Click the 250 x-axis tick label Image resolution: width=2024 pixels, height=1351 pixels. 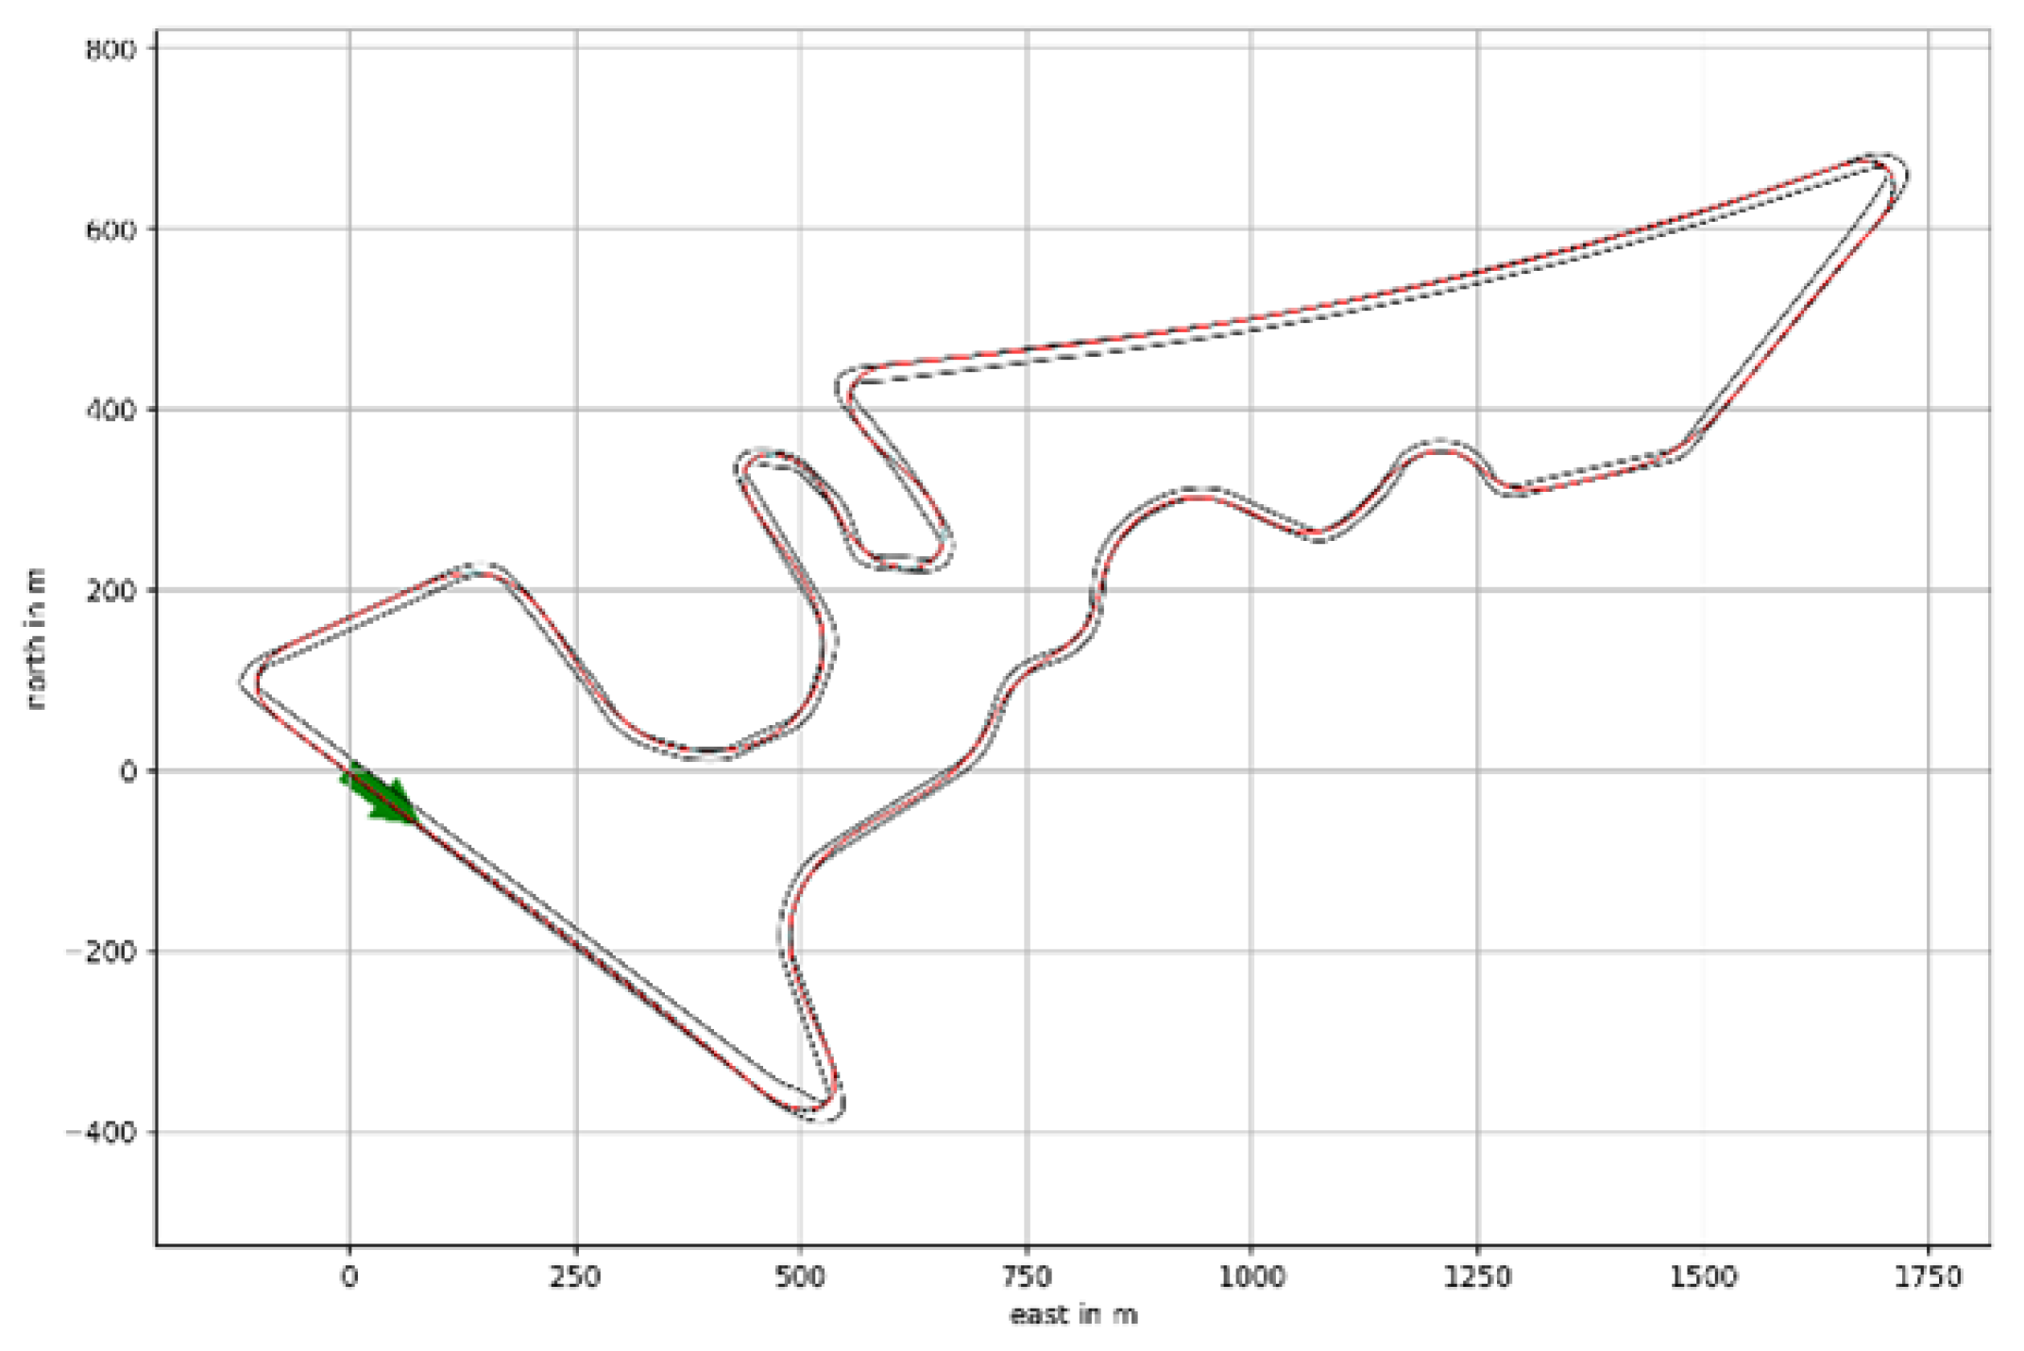click(575, 1277)
